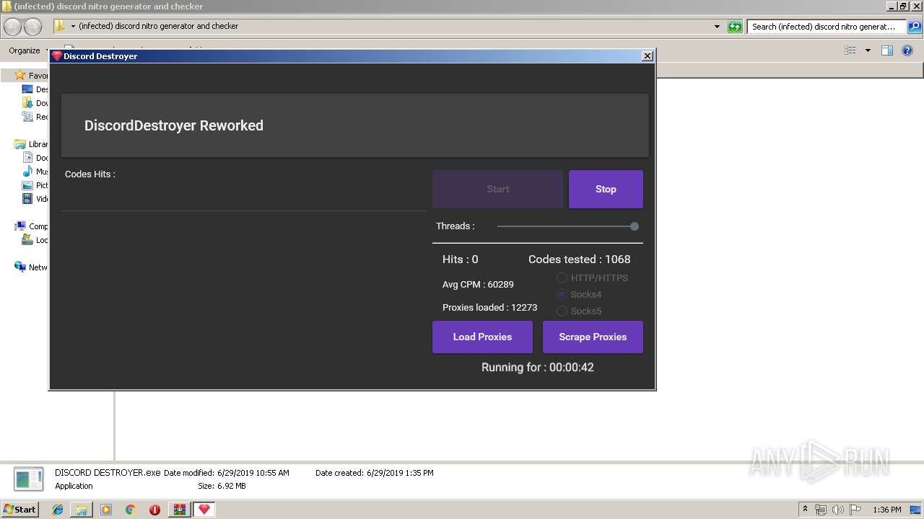Image resolution: width=924 pixels, height=519 pixels.
Task: Click the greyed-out Start button in Discord Destroyer
Action: point(498,189)
